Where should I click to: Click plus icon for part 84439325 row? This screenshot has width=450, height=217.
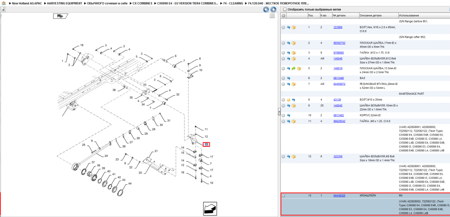[283, 196]
